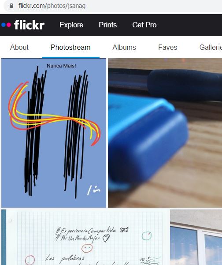This screenshot has height=265, width=222.
Task: Click the white signature on the blue drawing
Action: [x=94, y=190]
